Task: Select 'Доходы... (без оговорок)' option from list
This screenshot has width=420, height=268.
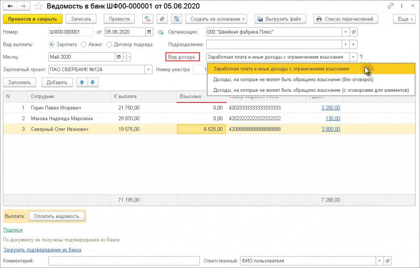Action: click(x=293, y=79)
